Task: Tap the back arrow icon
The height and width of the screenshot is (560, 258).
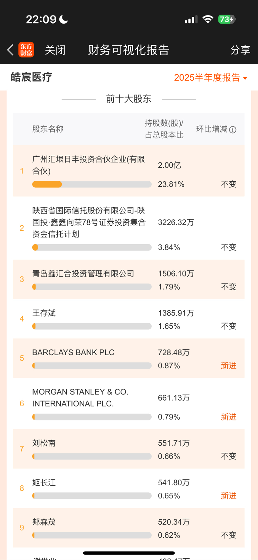Action: click(10, 50)
